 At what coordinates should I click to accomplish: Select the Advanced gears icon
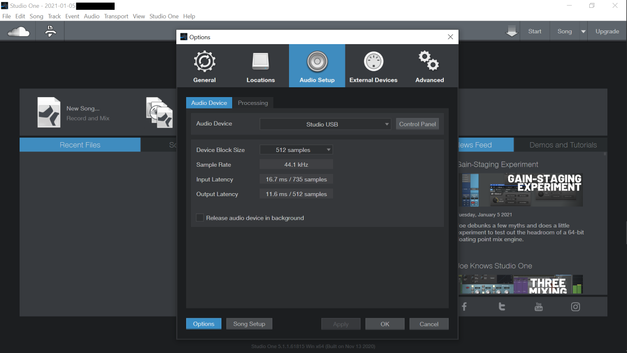click(429, 61)
